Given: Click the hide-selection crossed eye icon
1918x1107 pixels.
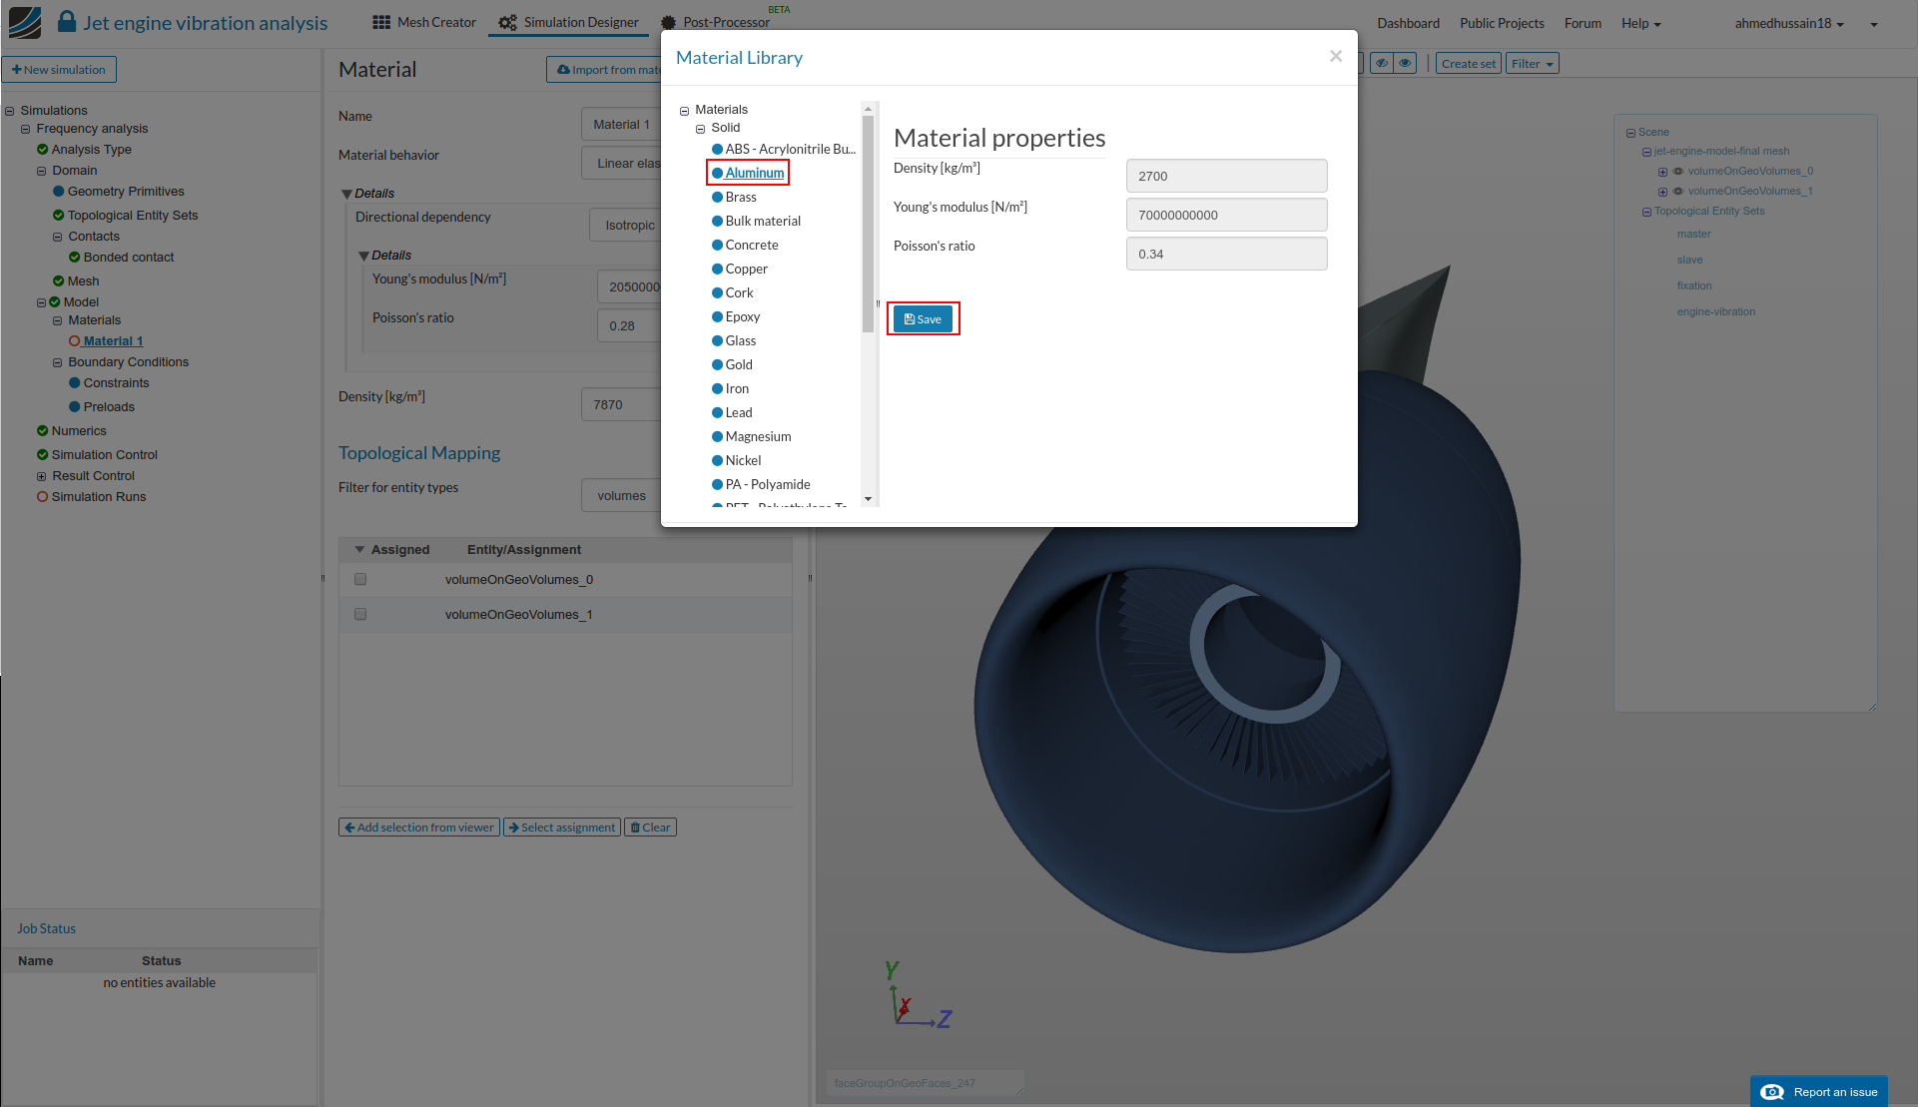Looking at the screenshot, I should [x=1382, y=63].
